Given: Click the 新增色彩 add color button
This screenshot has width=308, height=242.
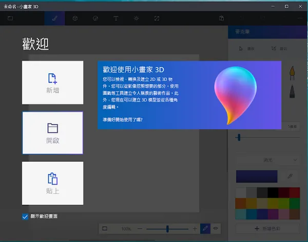Looking at the screenshot, I should [267, 227].
